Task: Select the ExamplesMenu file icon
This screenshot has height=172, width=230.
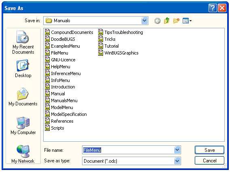Action: 47,46
